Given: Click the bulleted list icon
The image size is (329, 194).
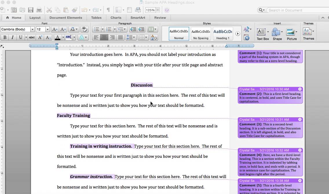Looking at the screenshot, I should [x=96, y=29].
